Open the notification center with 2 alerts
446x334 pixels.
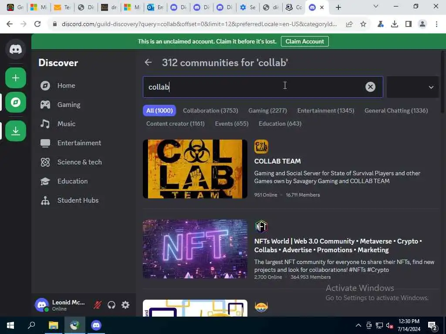pos(432,325)
